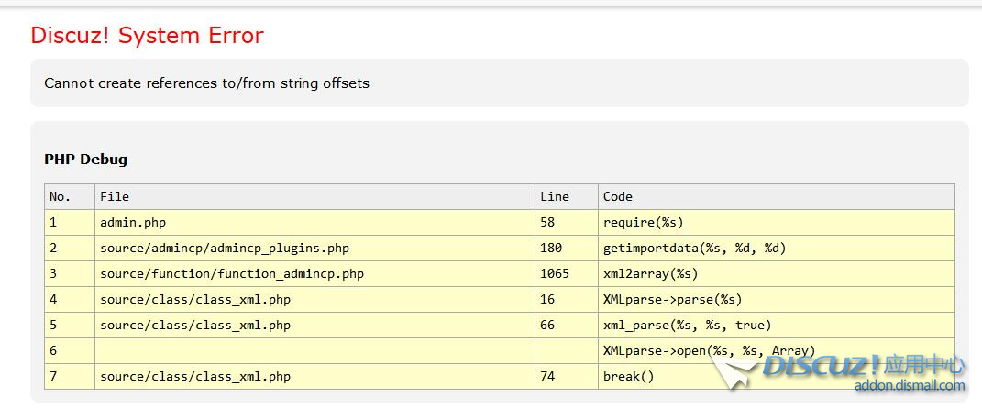Click line number 16

coord(567,299)
